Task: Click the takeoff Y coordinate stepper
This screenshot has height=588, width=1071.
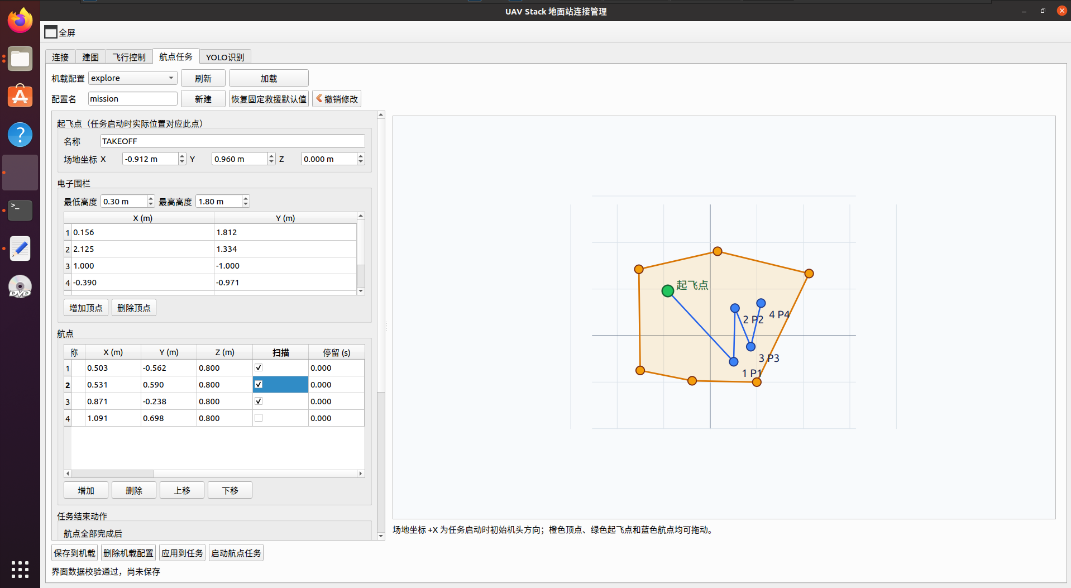Action: click(x=271, y=159)
